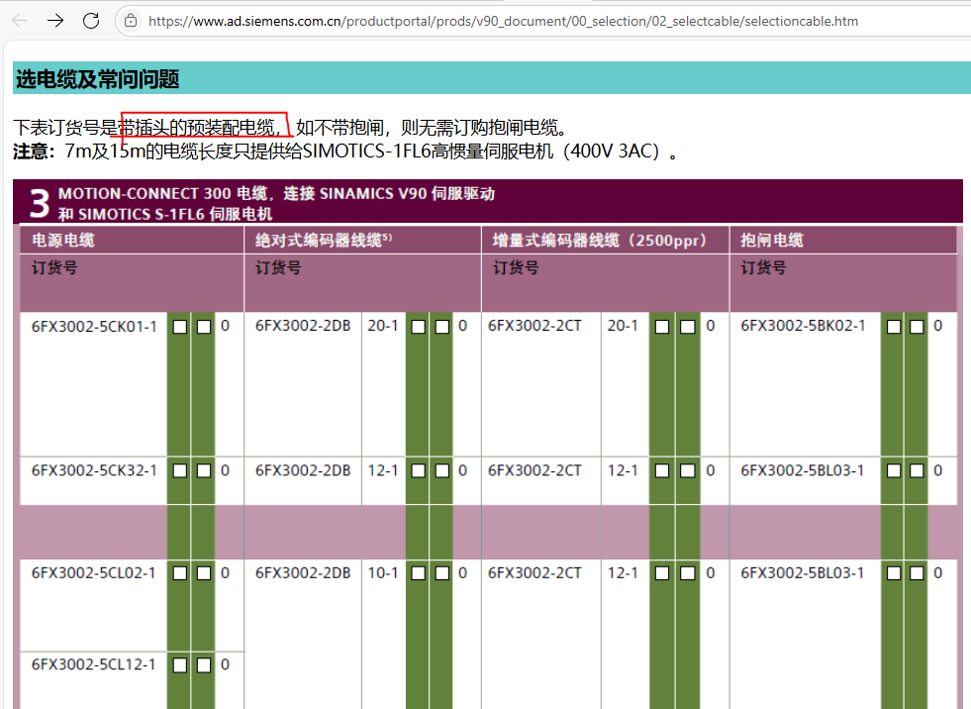The image size is (971, 709).
Task: Click the order number 6FX3002-5CL02-1
Action: pos(93,573)
